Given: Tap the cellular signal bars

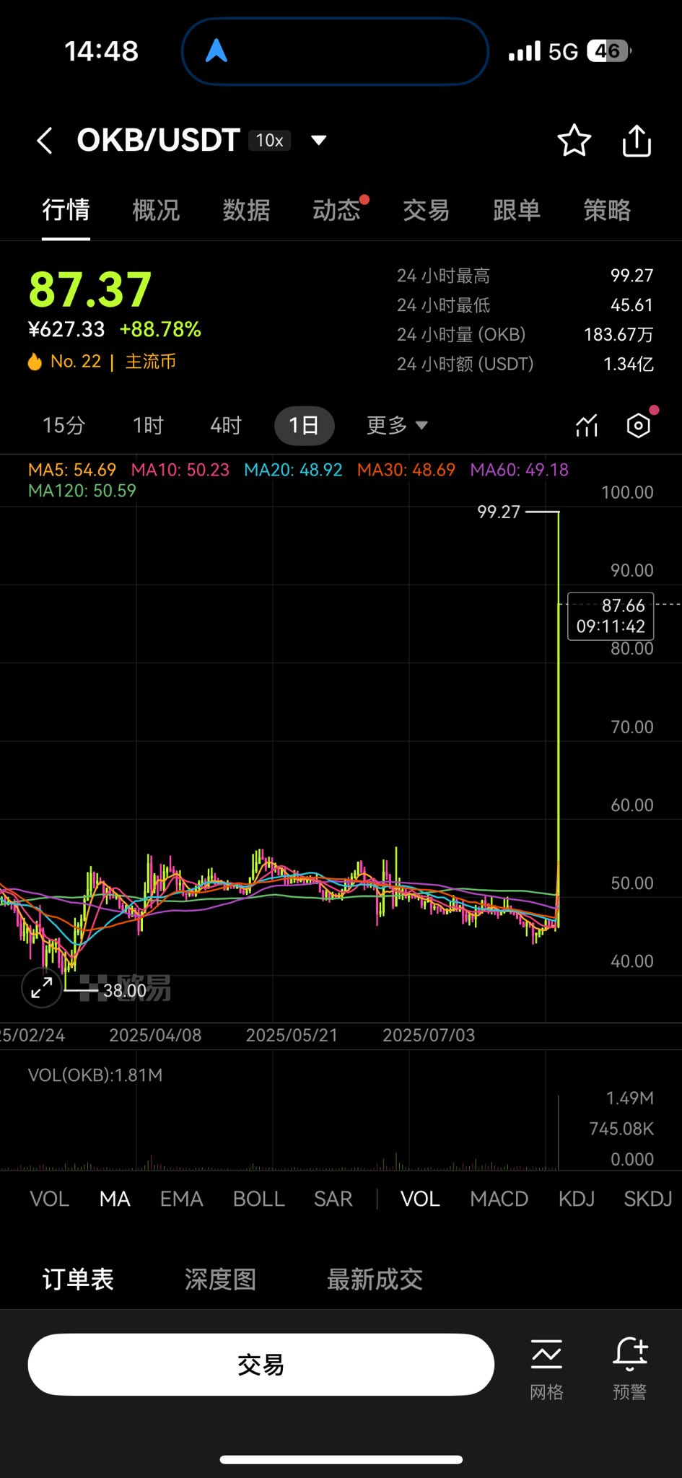Looking at the screenshot, I should [x=525, y=51].
